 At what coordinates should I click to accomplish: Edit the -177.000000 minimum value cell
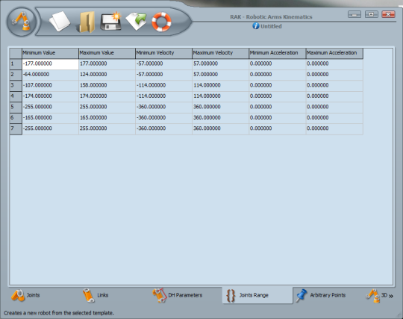[x=50, y=64]
